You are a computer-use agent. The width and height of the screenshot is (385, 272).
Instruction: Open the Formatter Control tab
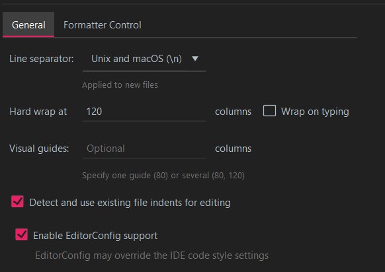click(x=102, y=24)
